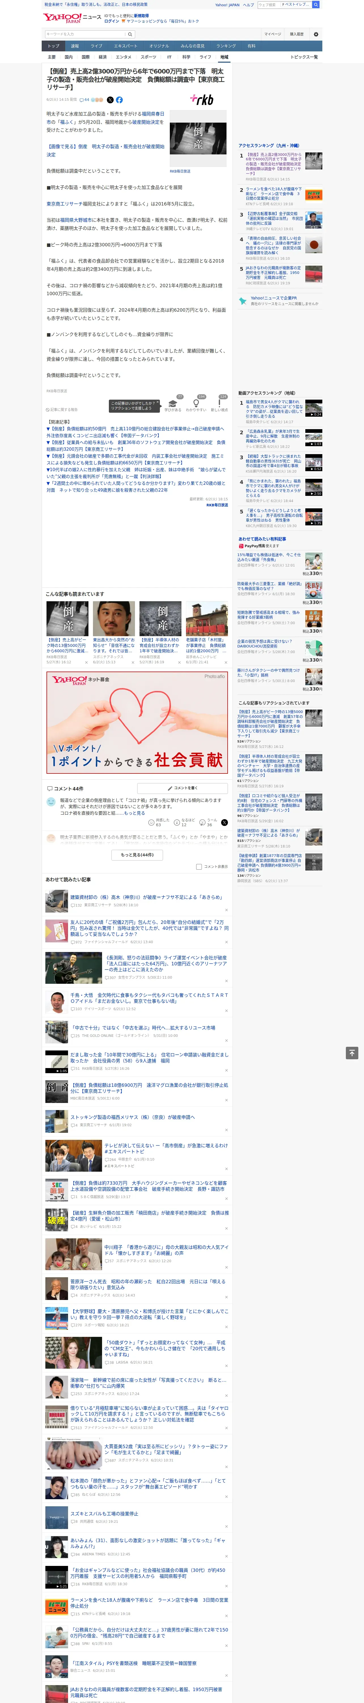Open settings via the gear icon
The height and width of the screenshot is (1703, 364).
(316, 34)
